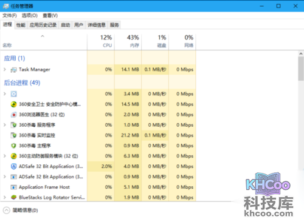
Task: Click 0.1 MB/秒 disk value of Task Manager
Action: tap(156, 70)
